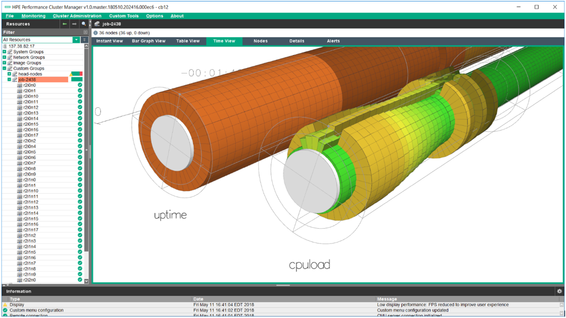
Task: Open resource search via magnifier icon
Action: click(x=84, y=24)
